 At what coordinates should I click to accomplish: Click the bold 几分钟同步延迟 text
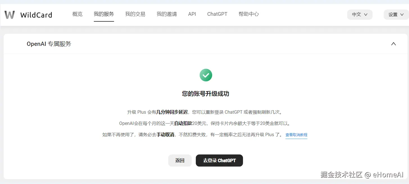click(172, 112)
